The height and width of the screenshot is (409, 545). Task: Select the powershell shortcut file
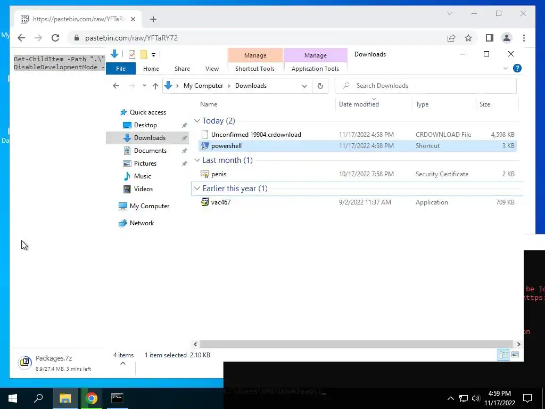tap(226, 146)
